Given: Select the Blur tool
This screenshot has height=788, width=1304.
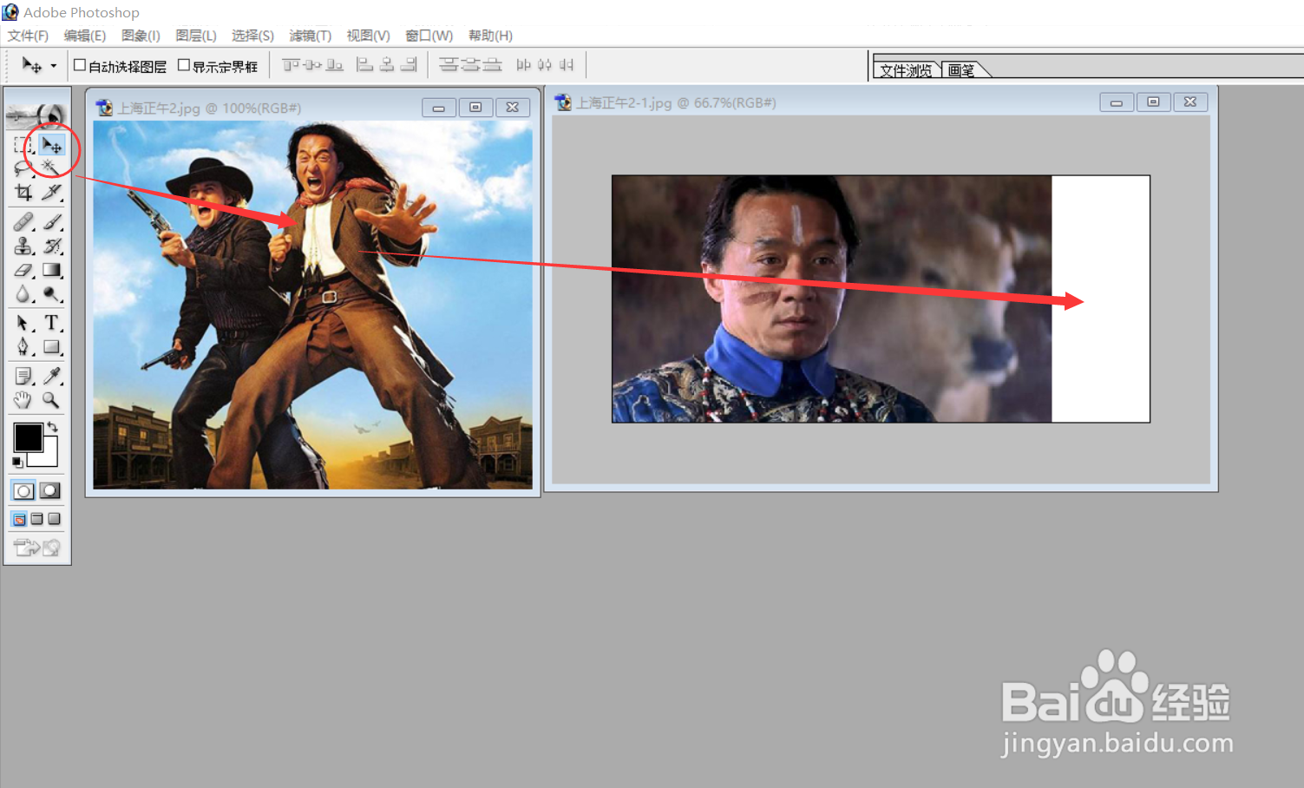Looking at the screenshot, I should [23, 295].
